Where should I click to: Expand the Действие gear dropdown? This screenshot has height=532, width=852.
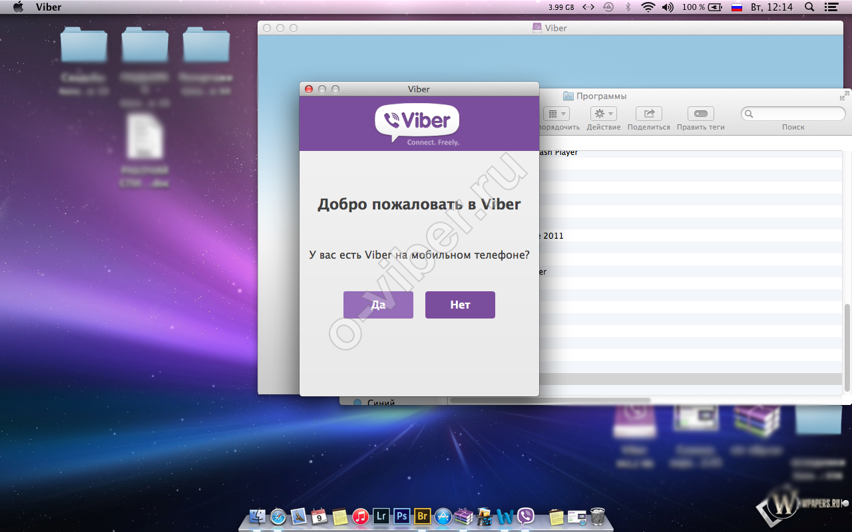[x=604, y=114]
